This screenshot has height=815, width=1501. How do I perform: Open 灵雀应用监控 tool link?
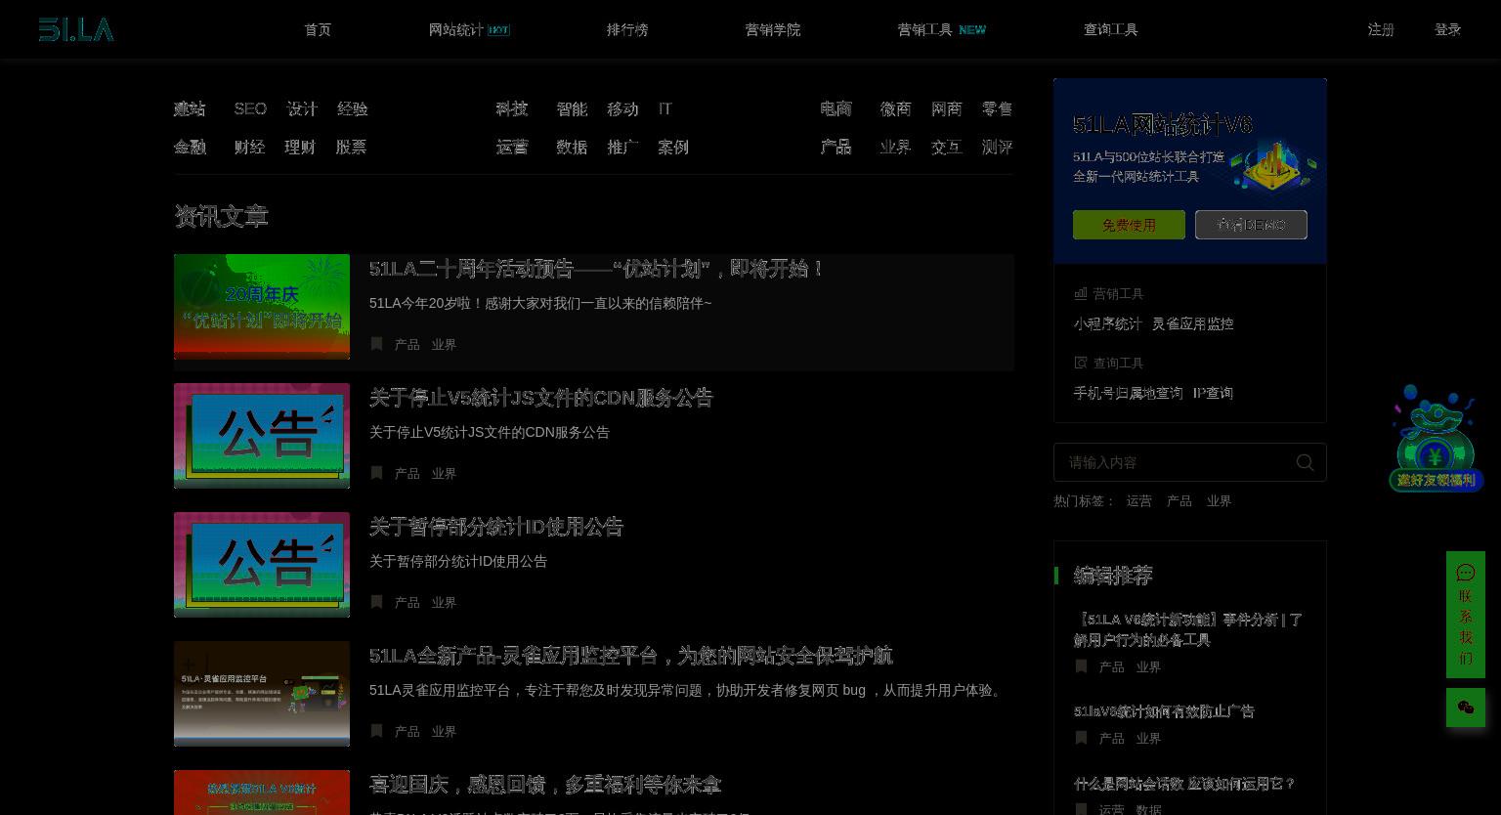click(1192, 323)
